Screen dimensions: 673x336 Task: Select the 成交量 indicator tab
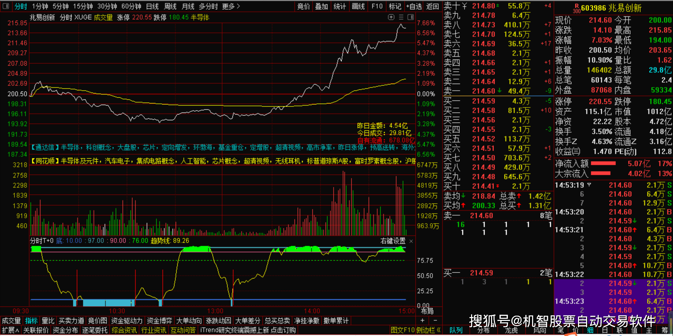[x=11, y=321]
